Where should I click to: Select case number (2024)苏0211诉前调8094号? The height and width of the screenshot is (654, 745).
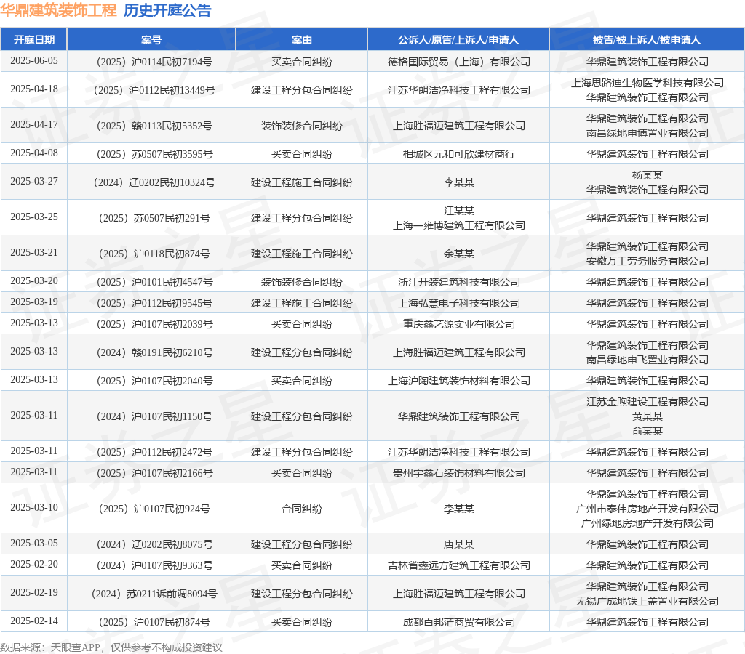154,594
